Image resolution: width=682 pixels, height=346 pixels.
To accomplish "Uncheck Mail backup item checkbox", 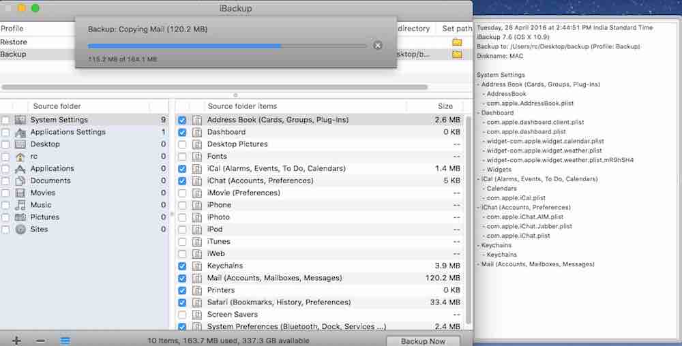I will point(182,278).
